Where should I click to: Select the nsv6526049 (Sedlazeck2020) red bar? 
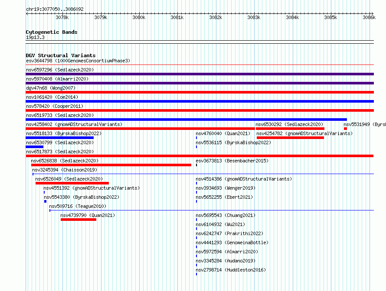point(72,183)
